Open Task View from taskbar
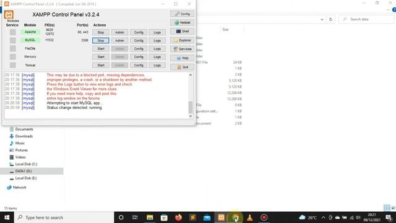 pos(135,217)
